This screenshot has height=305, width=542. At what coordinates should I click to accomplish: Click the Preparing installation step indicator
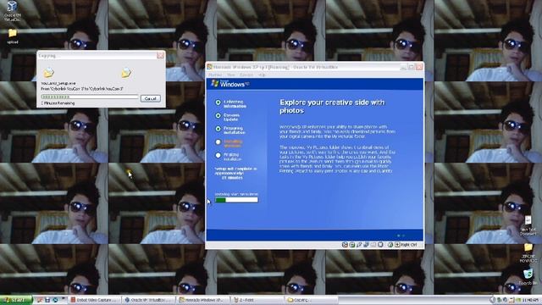[218, 129]
